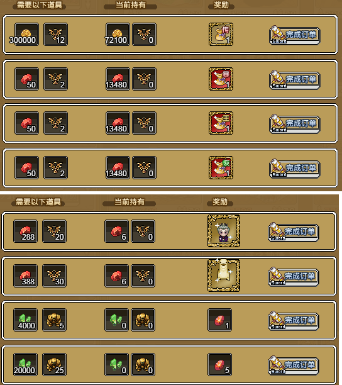This screenshot has height=385, width=342.
Task: Select the golden statue reward thumbnail
Action: [224, 276]
